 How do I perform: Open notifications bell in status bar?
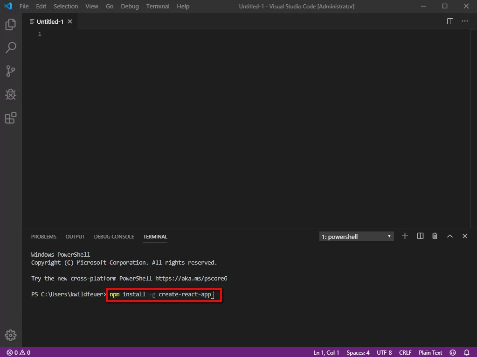pos(467,352)
